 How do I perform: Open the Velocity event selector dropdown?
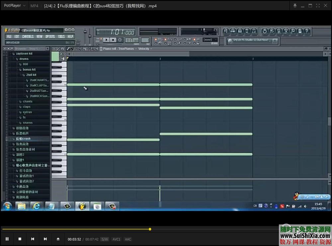click(x=145, y=49)
